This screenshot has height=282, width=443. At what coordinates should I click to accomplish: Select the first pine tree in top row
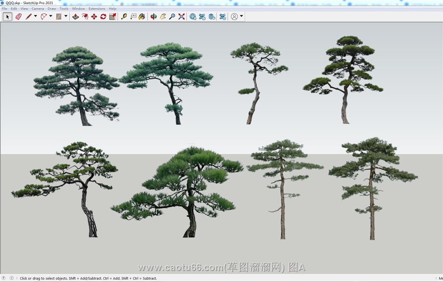pos(77,86)
